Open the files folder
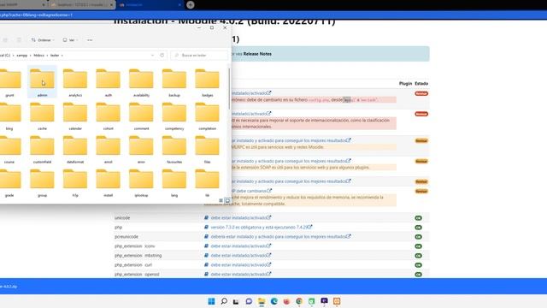 (207, 149)
